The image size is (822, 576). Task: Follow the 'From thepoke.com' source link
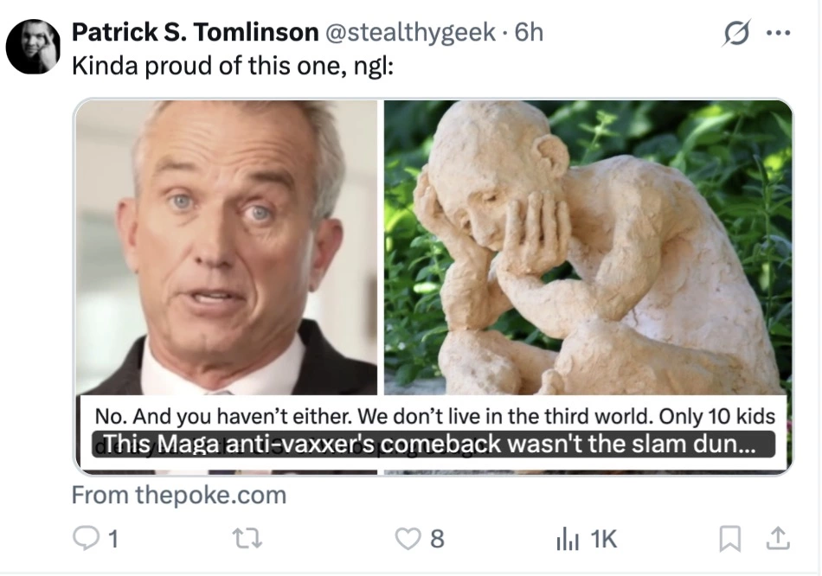[x=179, y=496]
